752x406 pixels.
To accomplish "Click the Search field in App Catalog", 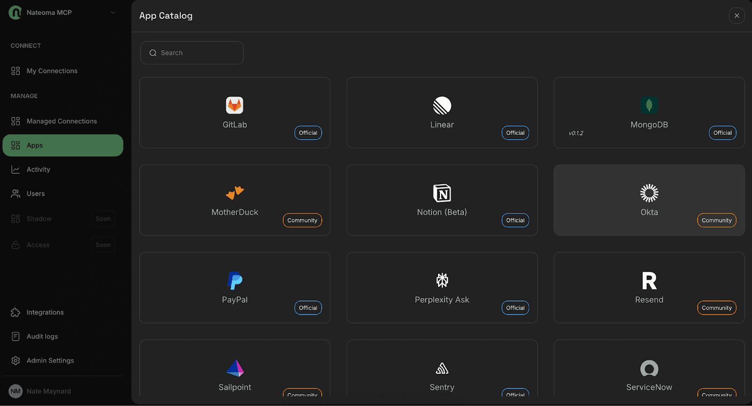I will click(x=192, y=53).
